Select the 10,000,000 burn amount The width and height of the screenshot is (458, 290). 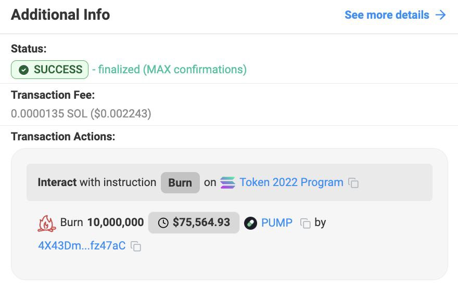[x=116, y=222]
